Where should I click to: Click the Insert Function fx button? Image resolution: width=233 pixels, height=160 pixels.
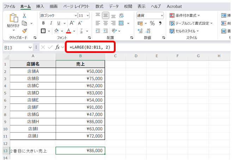click(x=57, y=47)
